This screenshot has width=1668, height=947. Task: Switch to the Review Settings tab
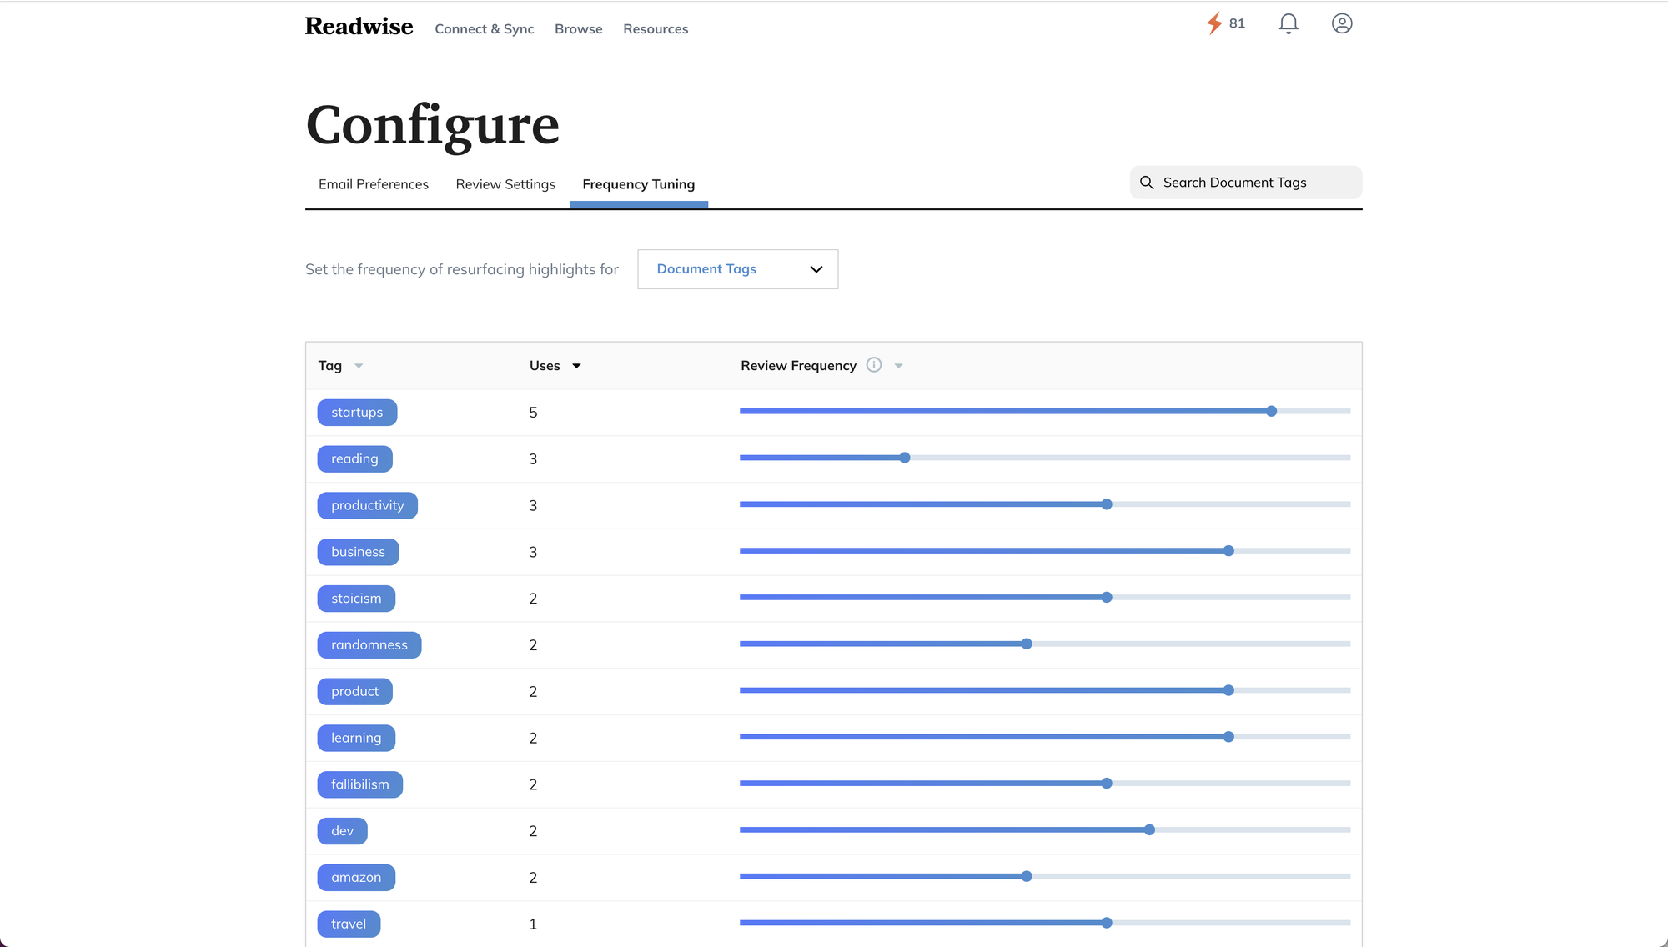point(505,184)
